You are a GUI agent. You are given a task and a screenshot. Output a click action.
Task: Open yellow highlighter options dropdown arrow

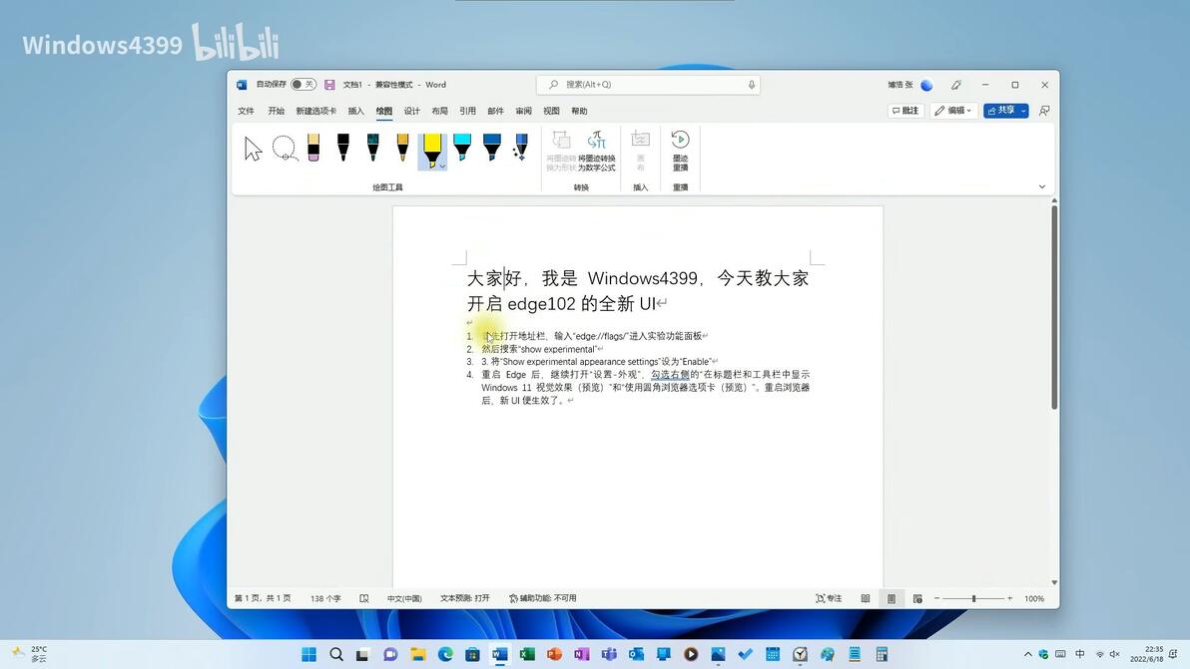tap(442, 166)
